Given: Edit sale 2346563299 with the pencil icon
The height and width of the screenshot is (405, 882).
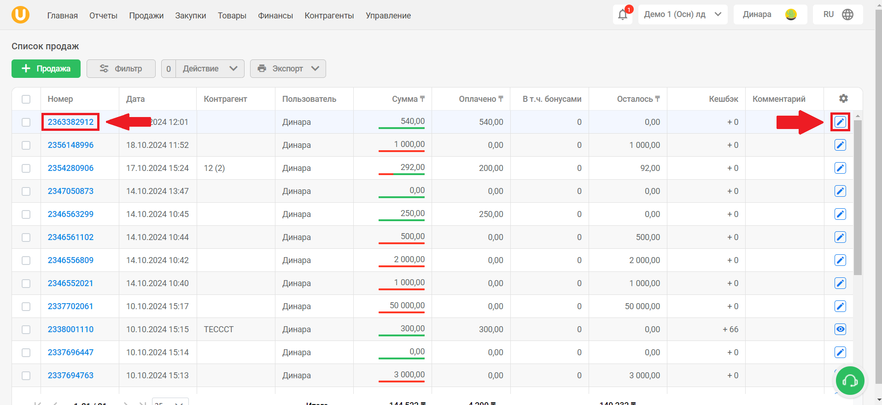Looking at the screenshot, I should [x=840, y=214].
